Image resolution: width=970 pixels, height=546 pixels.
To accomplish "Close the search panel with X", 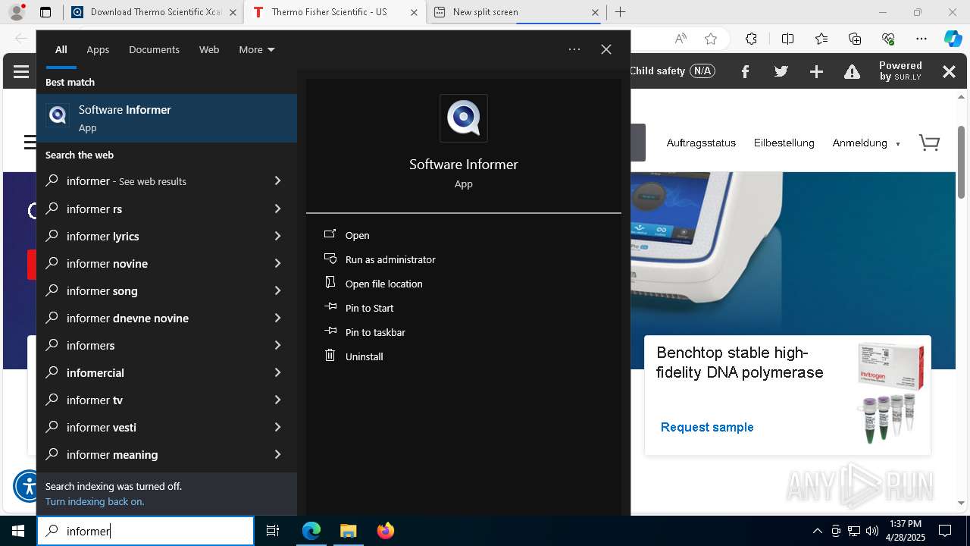I will coord(606,49).
